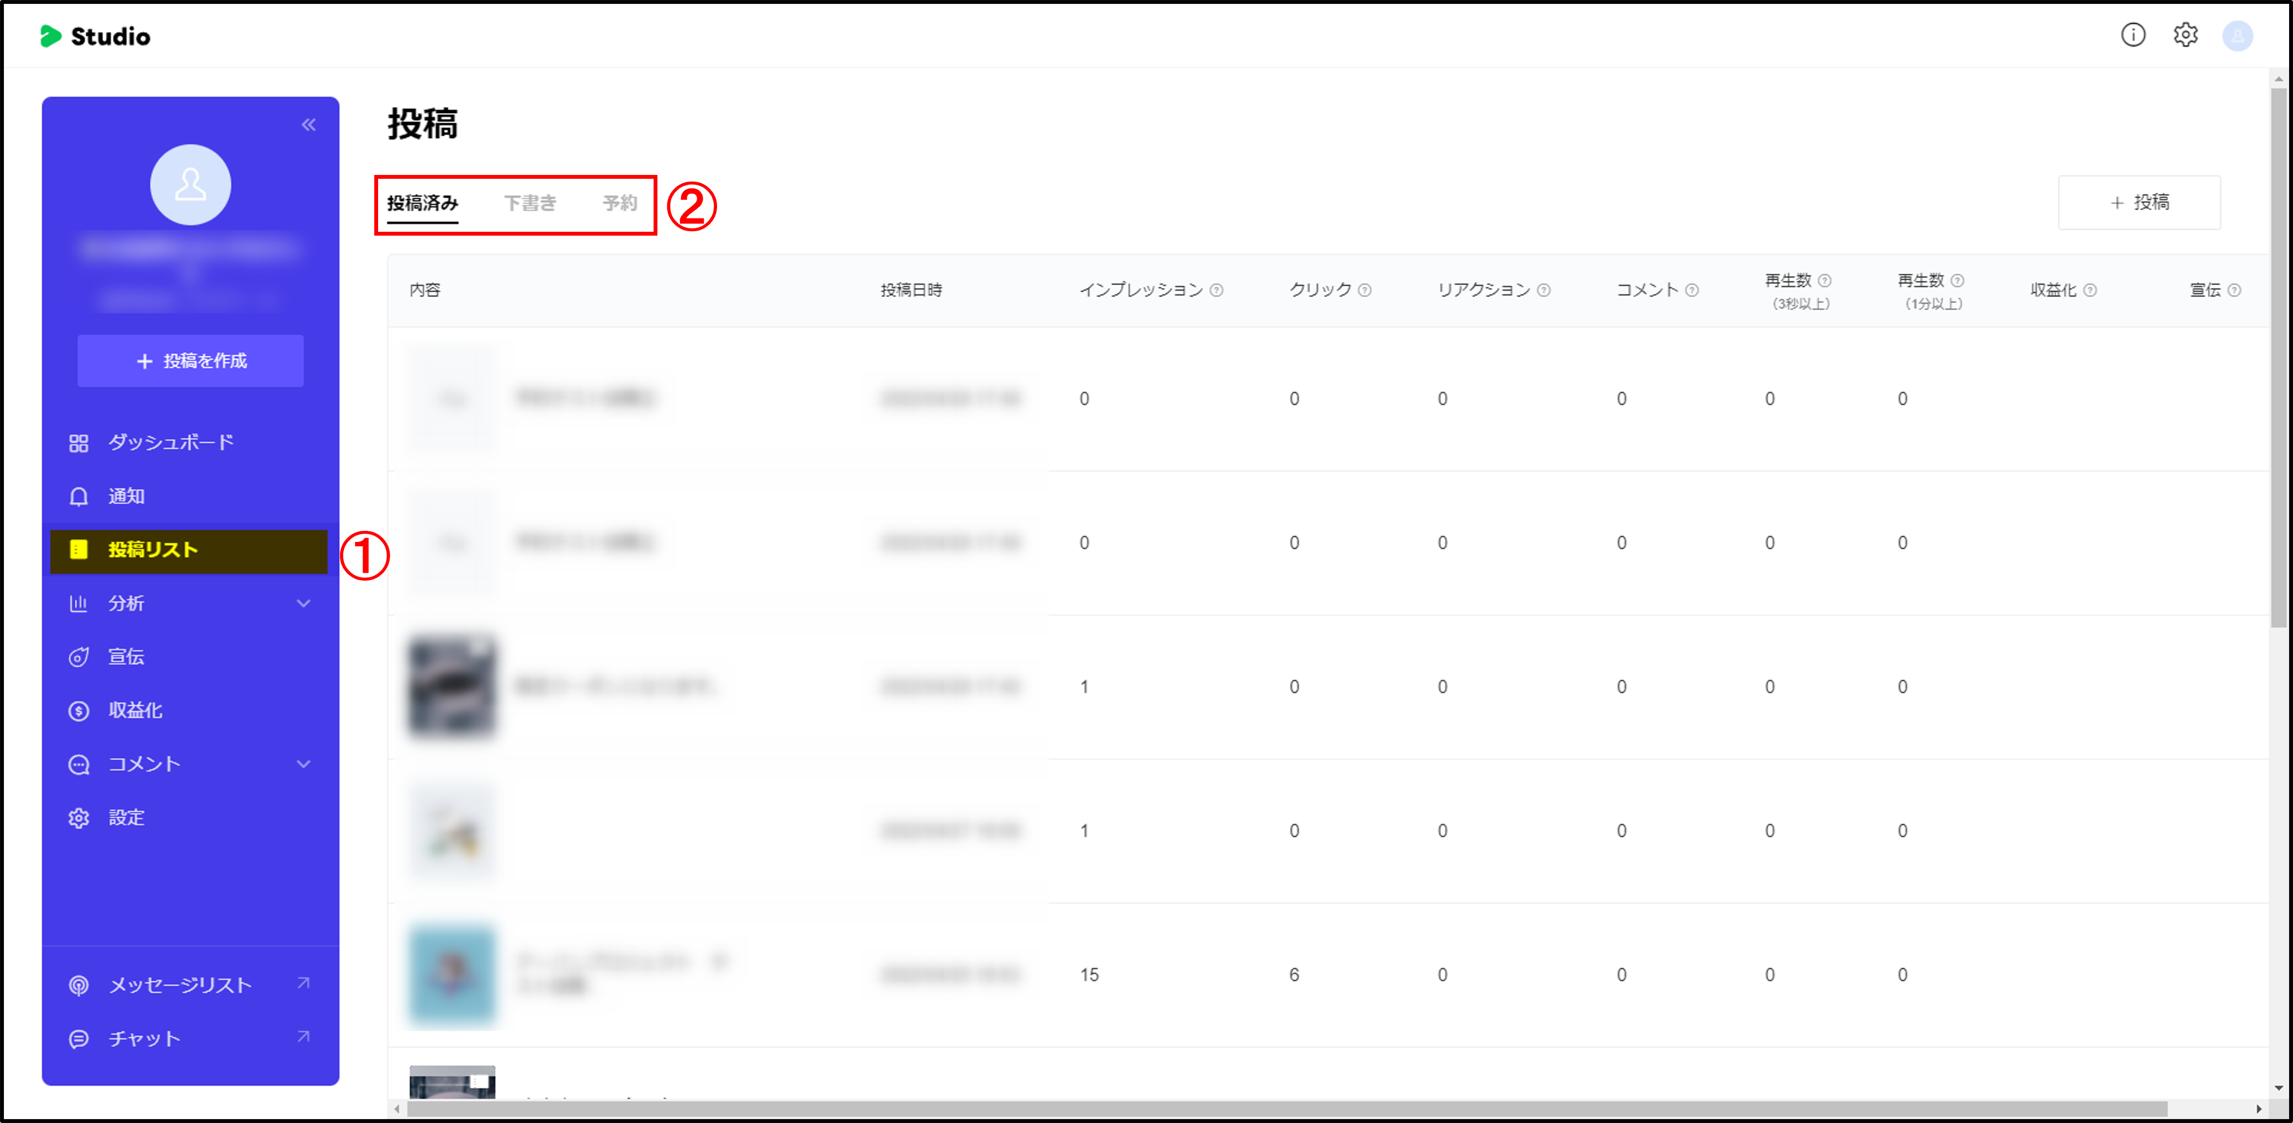Switch to the 下書き tab
The width and height of the screenshot is (2293, 1123).
(x=529, y=204)
